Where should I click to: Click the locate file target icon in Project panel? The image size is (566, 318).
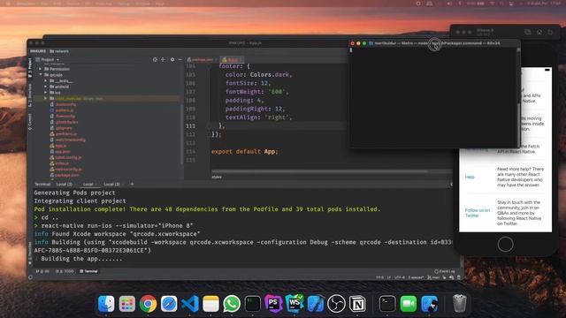155,59
